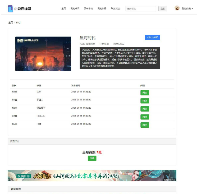Screen dimensions: 197x194
Task: Click the 小说在线网 book logo icon
Action: click(x=10, y=9)
